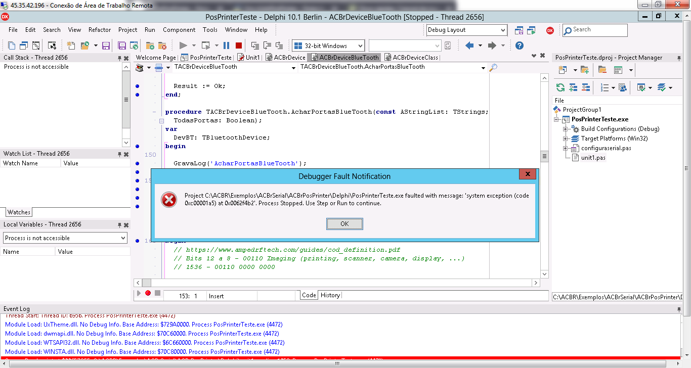Expand the Target Platforms (Win32) node
Image resolution: width=691 pixels, height=368 pixels.
pyautogui.click(x=566, y=139)
